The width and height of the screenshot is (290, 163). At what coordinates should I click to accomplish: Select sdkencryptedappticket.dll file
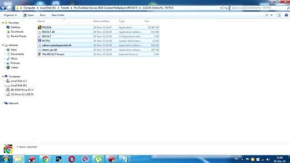[98, 45]
